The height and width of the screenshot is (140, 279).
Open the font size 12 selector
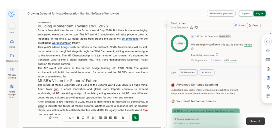[71, 118]
